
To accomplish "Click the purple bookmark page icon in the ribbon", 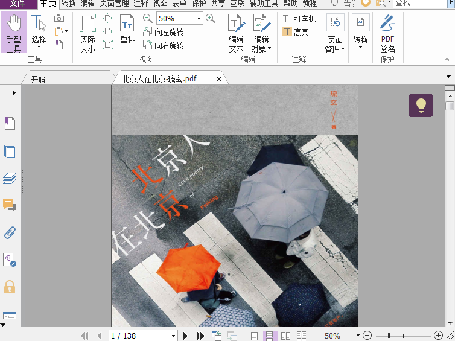I will point(59,45).
